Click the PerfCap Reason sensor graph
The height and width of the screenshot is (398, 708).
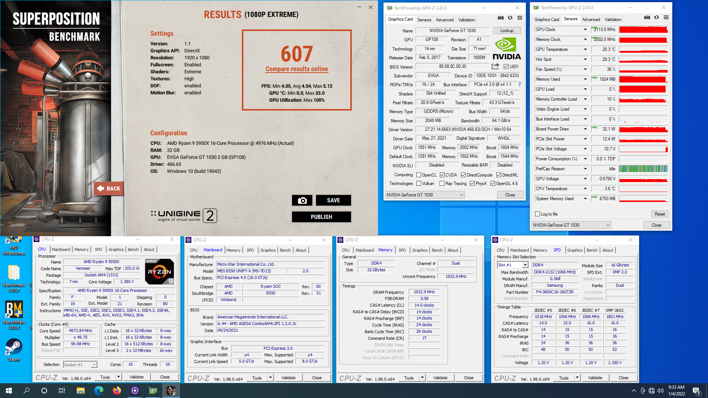[x=643, y=169]
